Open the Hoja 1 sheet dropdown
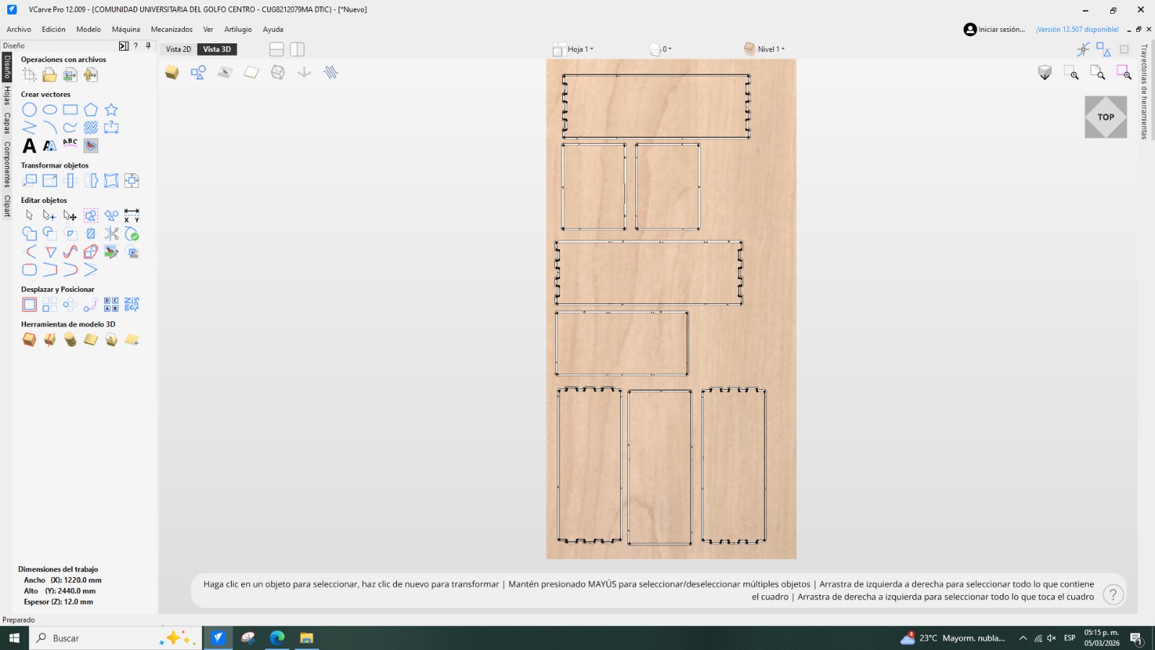The image size is (1155, 650). tap(580, 49)
